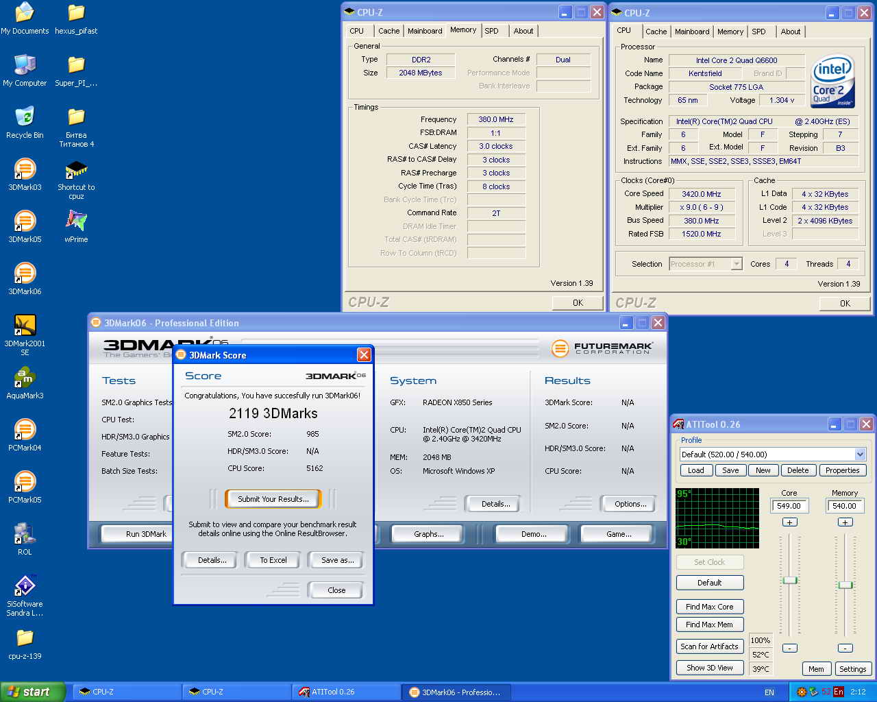Click Mem button in ATITool
The height and width of the screenshot is (702, 877).
pos(816,669)
